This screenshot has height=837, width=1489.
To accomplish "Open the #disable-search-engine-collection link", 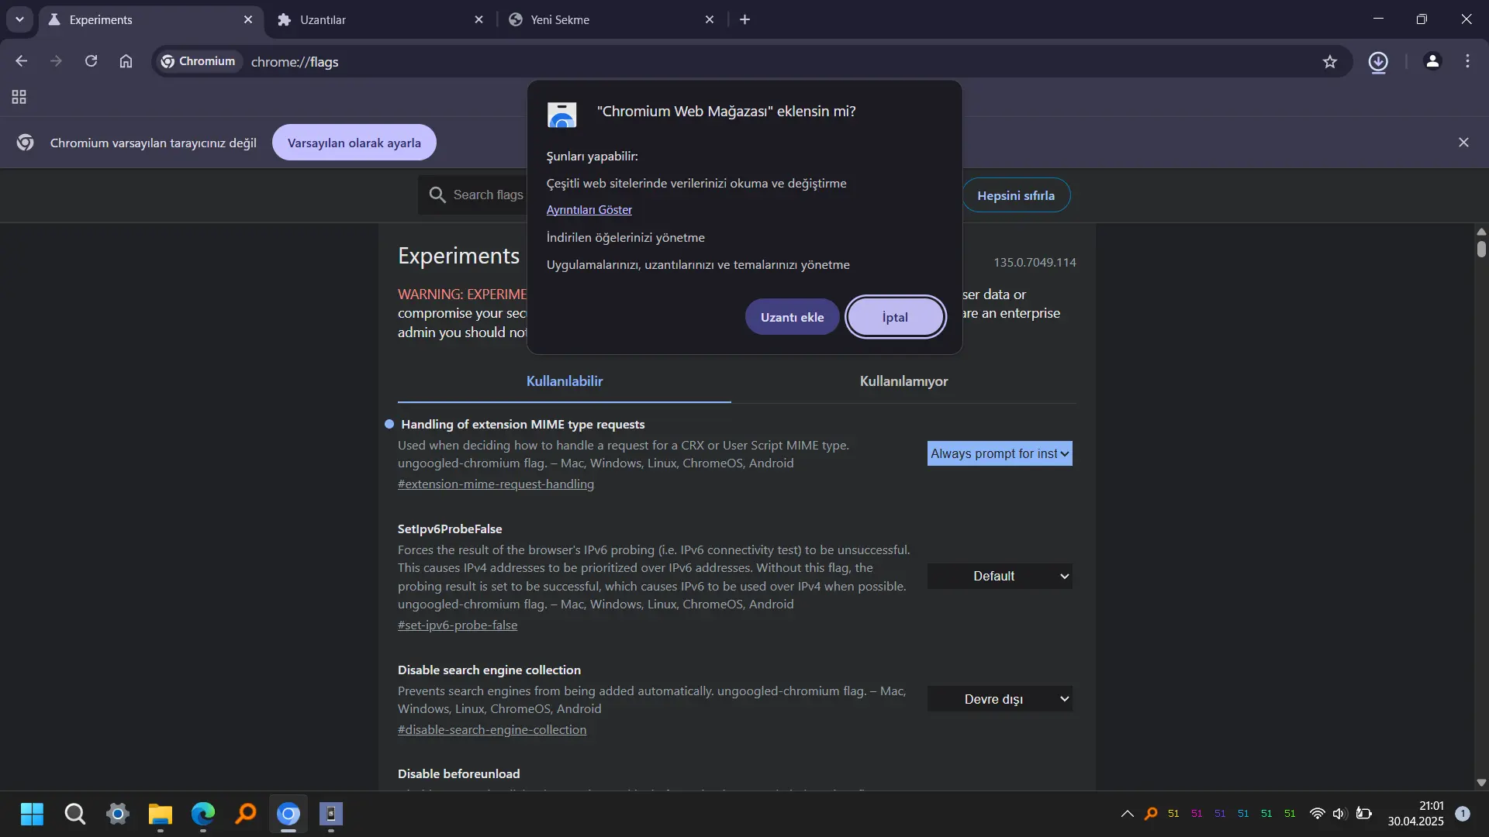I will click(492, 730).
